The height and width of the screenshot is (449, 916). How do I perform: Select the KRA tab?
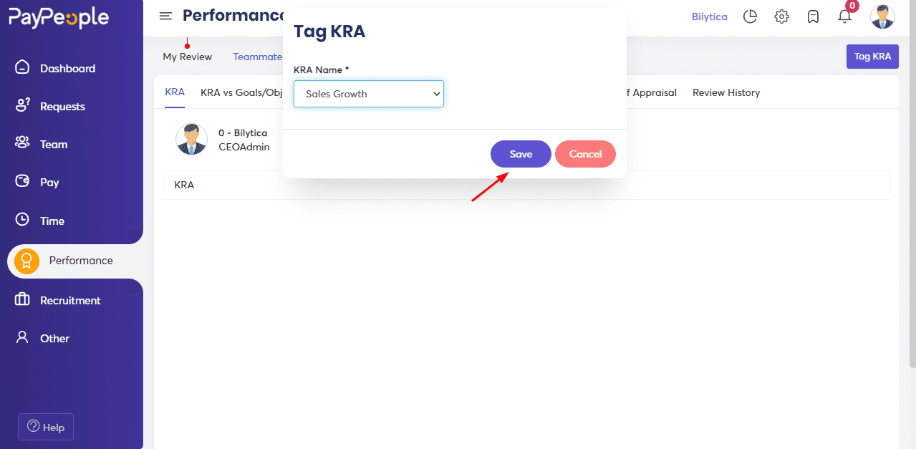(x=175, y=92)
